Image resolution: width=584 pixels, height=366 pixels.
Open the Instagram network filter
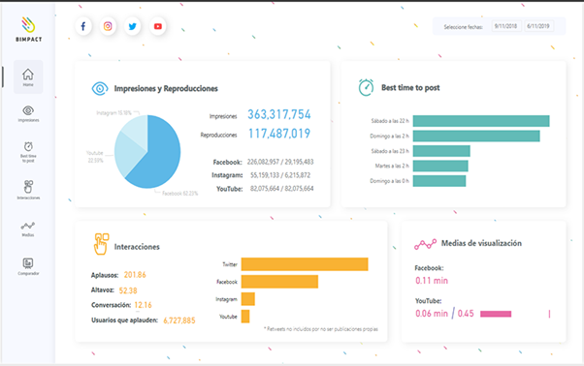108,26
